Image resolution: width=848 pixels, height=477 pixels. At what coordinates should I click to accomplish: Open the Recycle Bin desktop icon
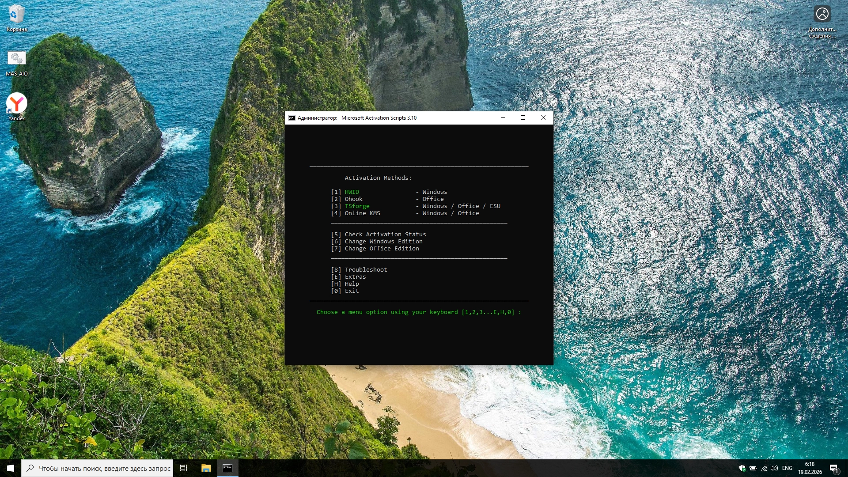(16, 15)
